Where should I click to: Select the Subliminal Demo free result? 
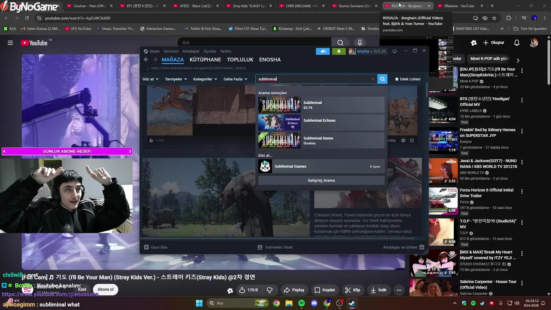point(321,140)
